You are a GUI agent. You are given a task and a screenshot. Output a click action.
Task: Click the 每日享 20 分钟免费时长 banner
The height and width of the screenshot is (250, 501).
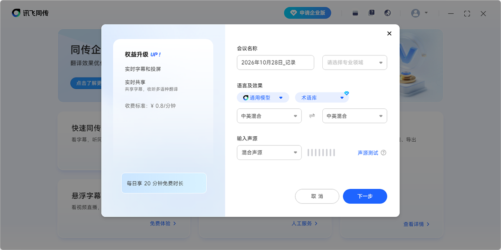point(164,183)
